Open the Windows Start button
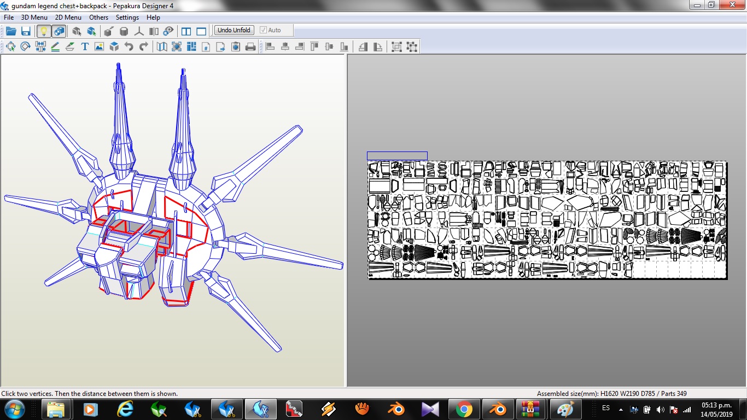The height and width of the screenshot is (420, 747). 13,409
